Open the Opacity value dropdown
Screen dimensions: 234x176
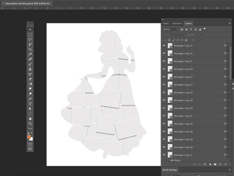(204, 35)
